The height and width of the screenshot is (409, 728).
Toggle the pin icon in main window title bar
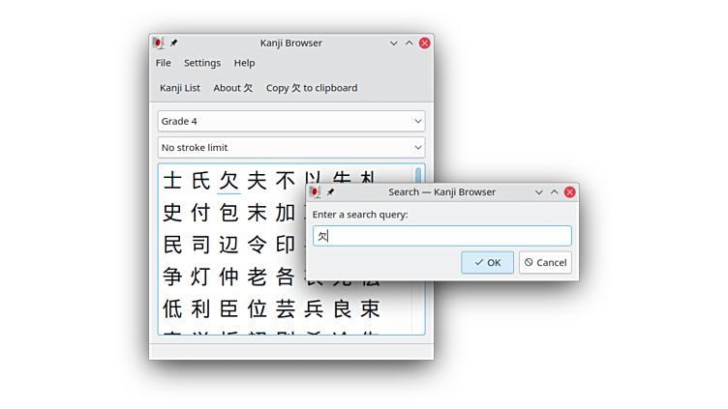174,43
